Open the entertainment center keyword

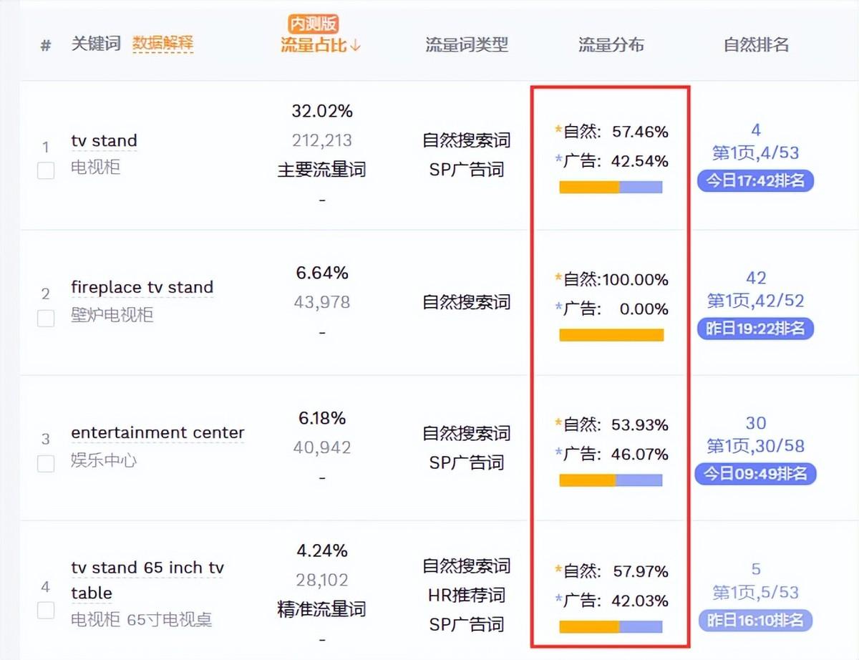pyautogui.click(x=157, y=433)
